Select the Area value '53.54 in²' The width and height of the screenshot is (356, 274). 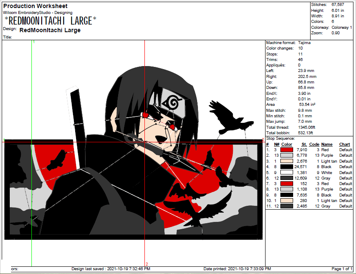pos(307,105)
